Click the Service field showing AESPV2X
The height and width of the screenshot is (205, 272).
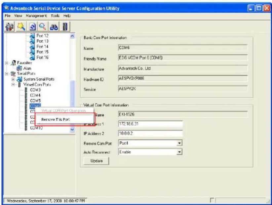click(x=183, y=89)
